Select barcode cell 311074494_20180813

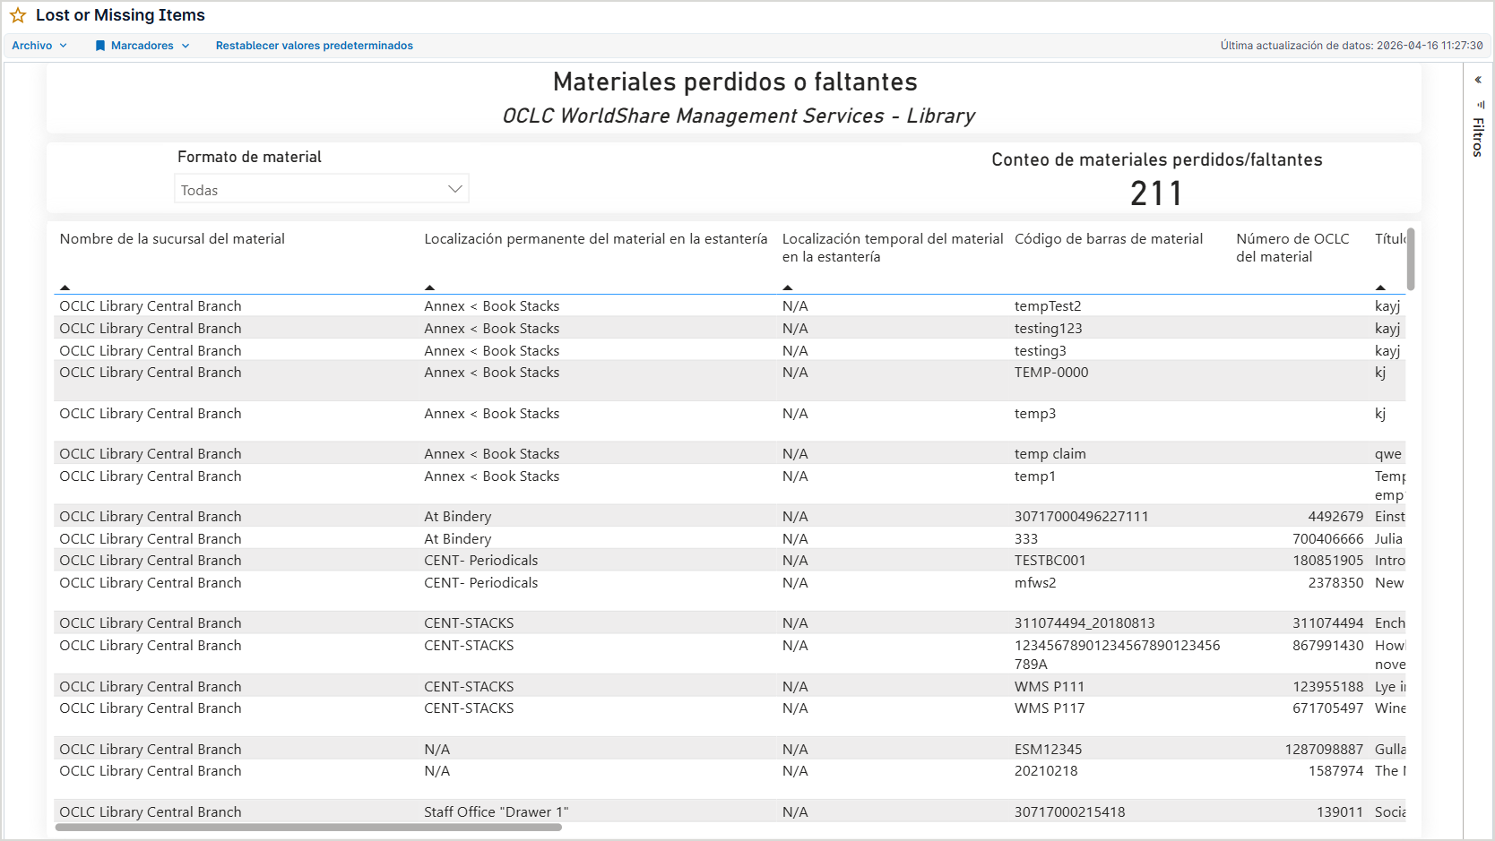coord(1085,623)
